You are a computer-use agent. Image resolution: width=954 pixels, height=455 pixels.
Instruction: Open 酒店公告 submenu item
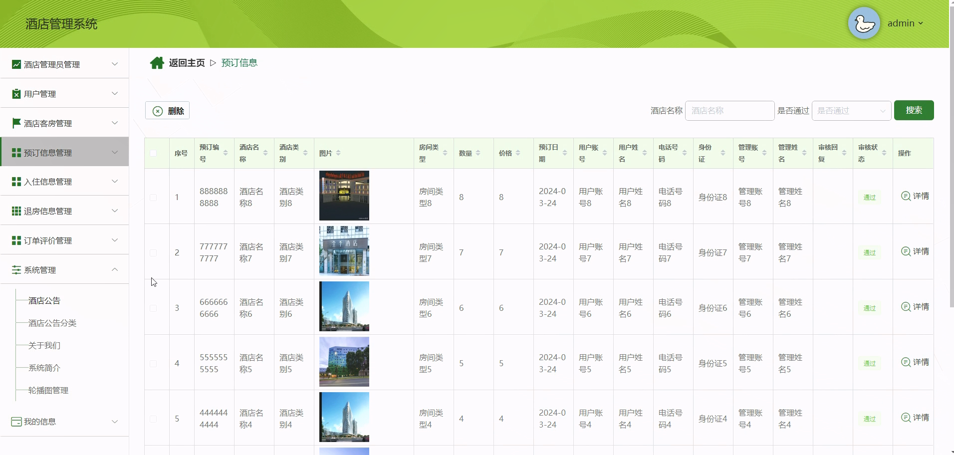[x=44, y=301]
